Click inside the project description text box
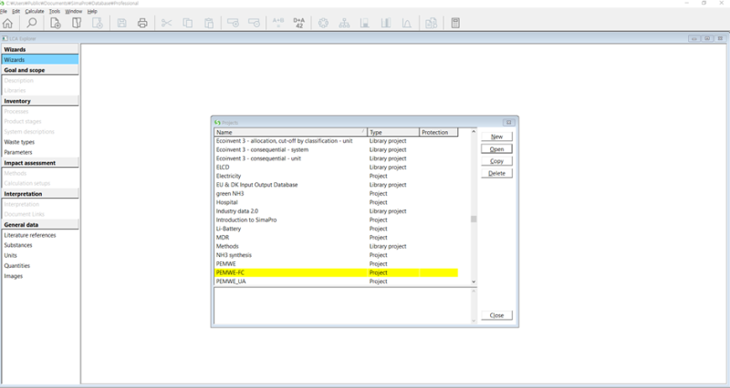The width and height of the screenshot is (730, 388). point(342,305)
